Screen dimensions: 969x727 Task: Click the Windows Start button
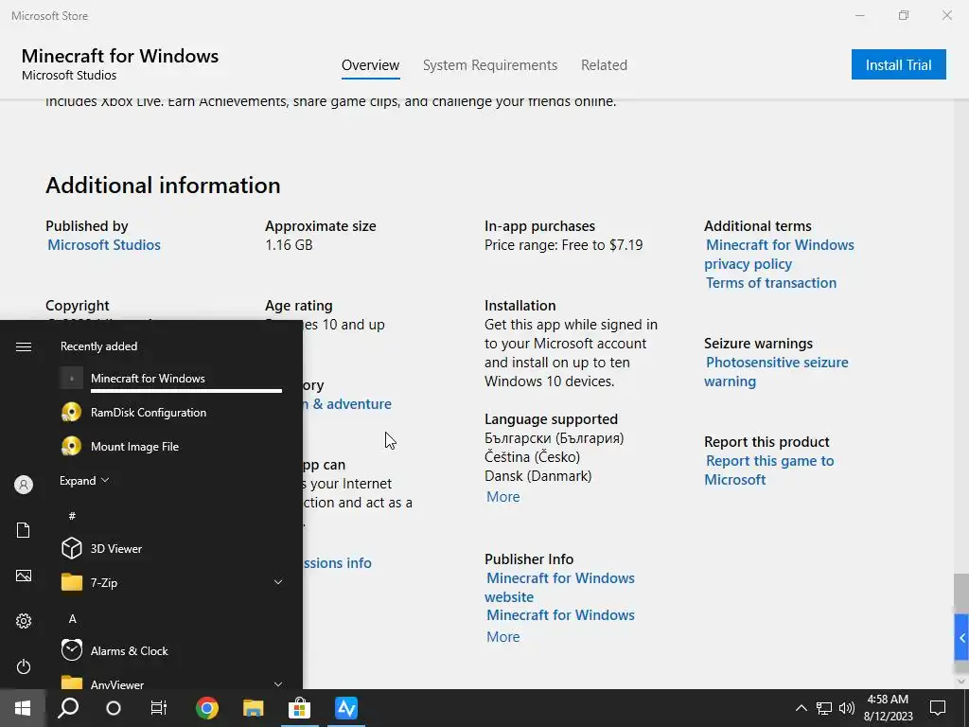tap(23, 708)
